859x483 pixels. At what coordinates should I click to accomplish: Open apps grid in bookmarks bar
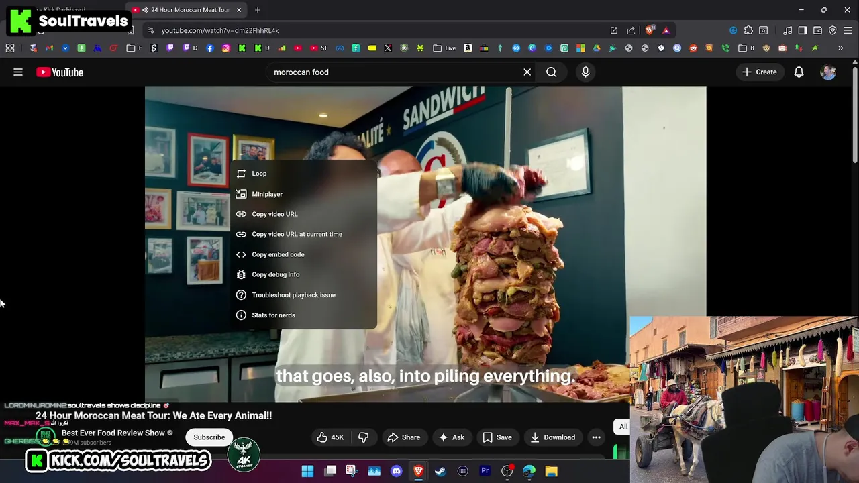coord(10,48)
